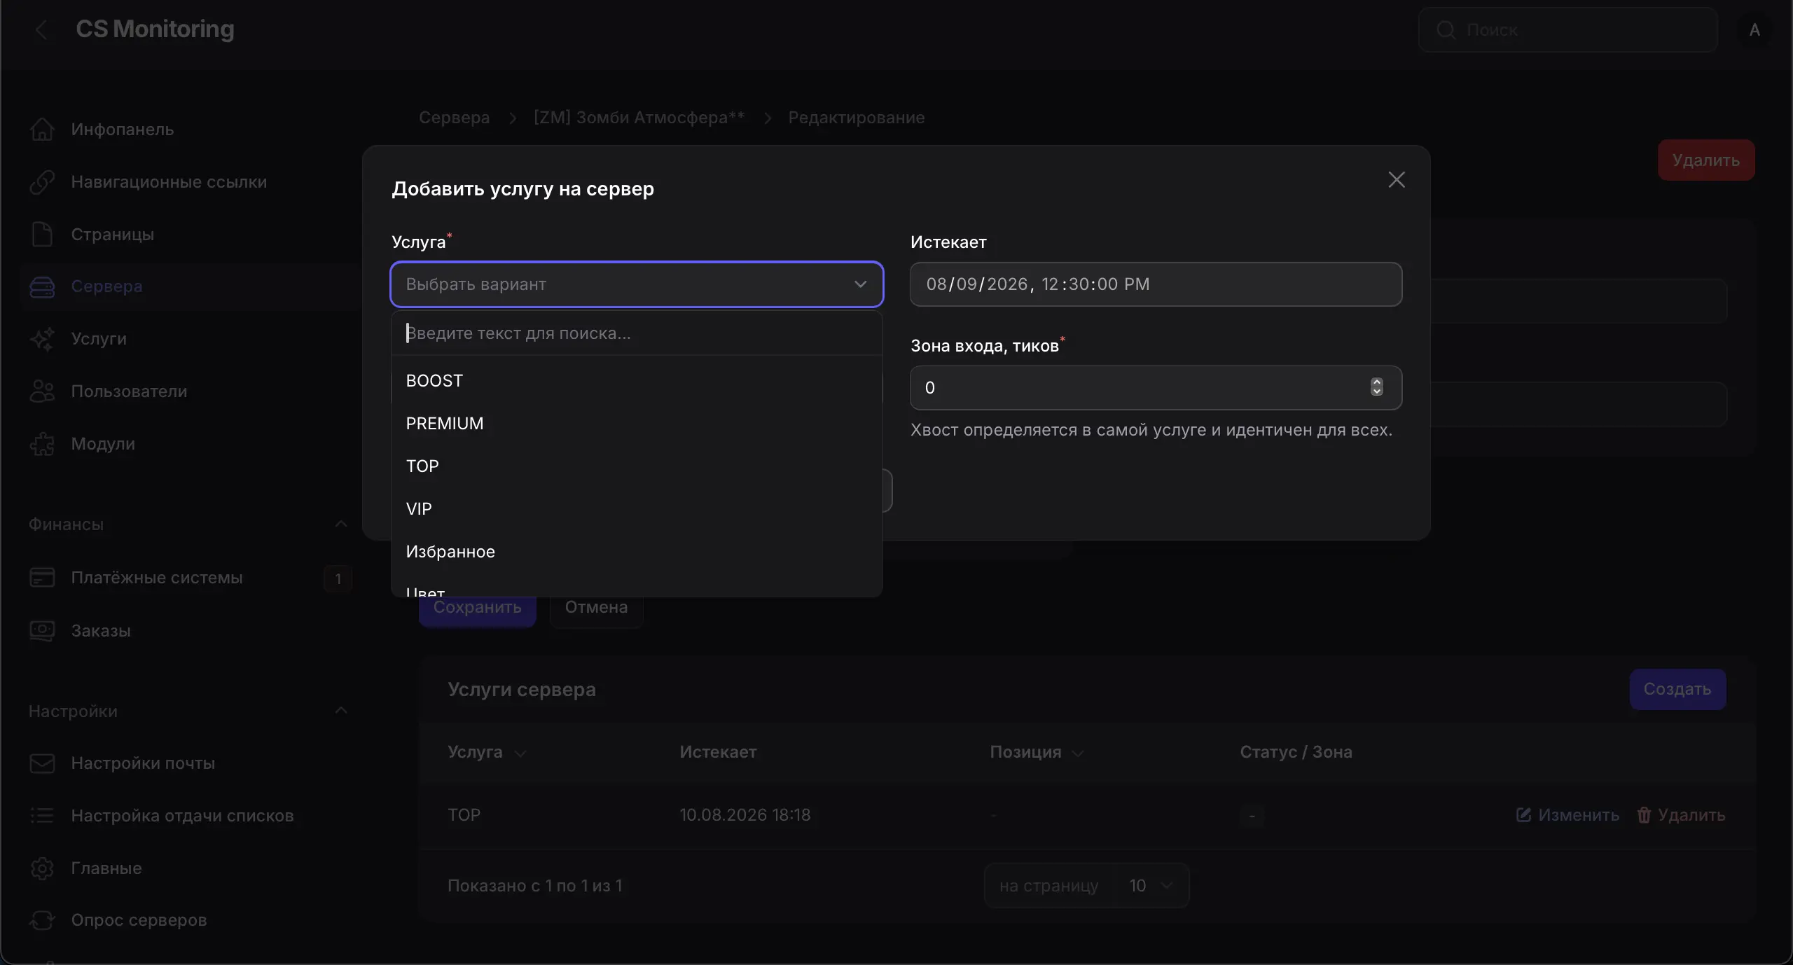
Task: Click the Отмена button
Action: point(596,608)
